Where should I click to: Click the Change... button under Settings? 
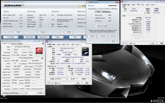(43, 32)
